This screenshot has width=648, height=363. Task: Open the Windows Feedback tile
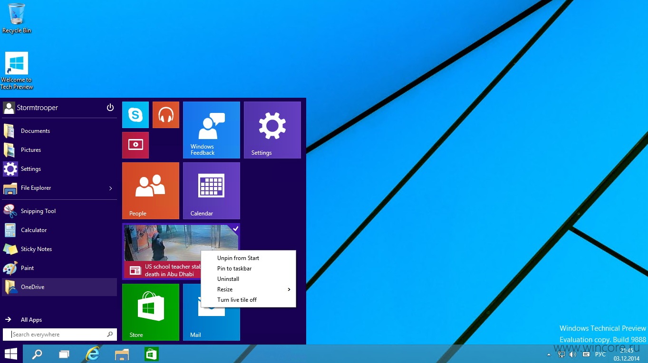(212, 130)
